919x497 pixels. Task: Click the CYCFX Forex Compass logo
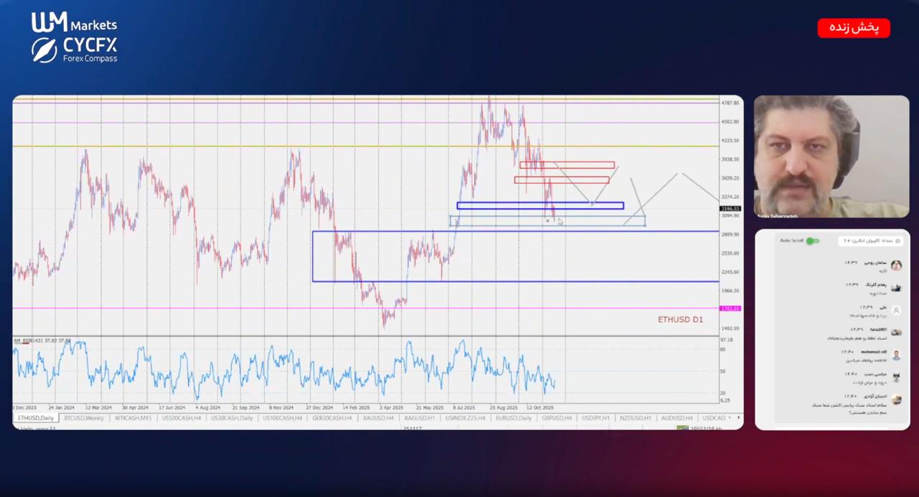74,50
